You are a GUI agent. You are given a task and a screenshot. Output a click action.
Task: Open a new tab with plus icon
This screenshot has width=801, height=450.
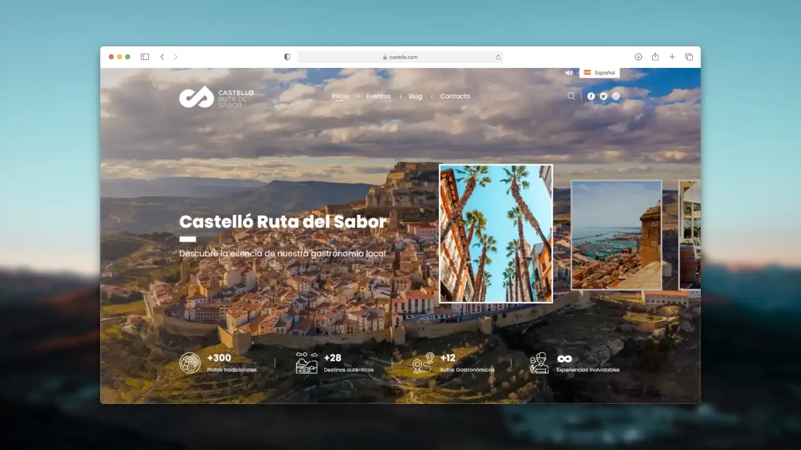click(x=672, y=57)
